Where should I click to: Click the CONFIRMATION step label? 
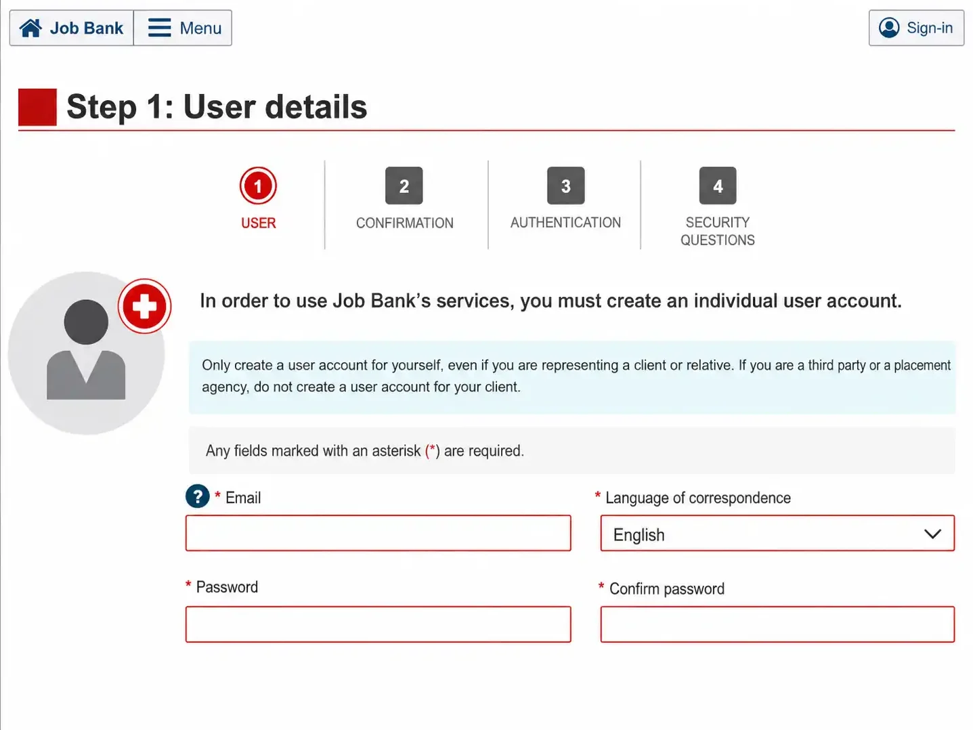pos(404,223)
